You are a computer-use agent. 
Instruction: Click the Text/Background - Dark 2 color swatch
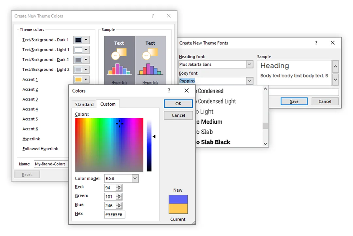point(78,60)
